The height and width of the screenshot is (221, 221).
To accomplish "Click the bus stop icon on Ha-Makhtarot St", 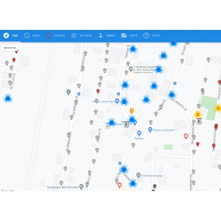I will [x=79, y=94].
